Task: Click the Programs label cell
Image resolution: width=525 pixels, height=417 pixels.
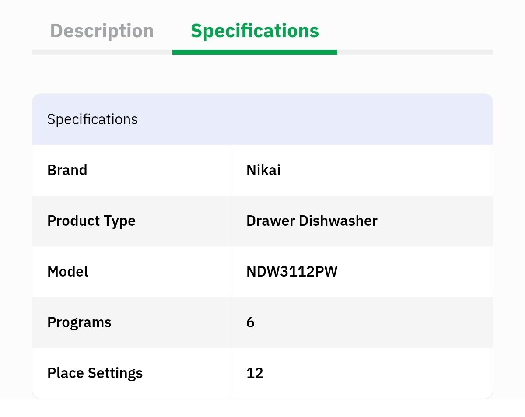Action: pyautogui.click(x=131, y=322)
